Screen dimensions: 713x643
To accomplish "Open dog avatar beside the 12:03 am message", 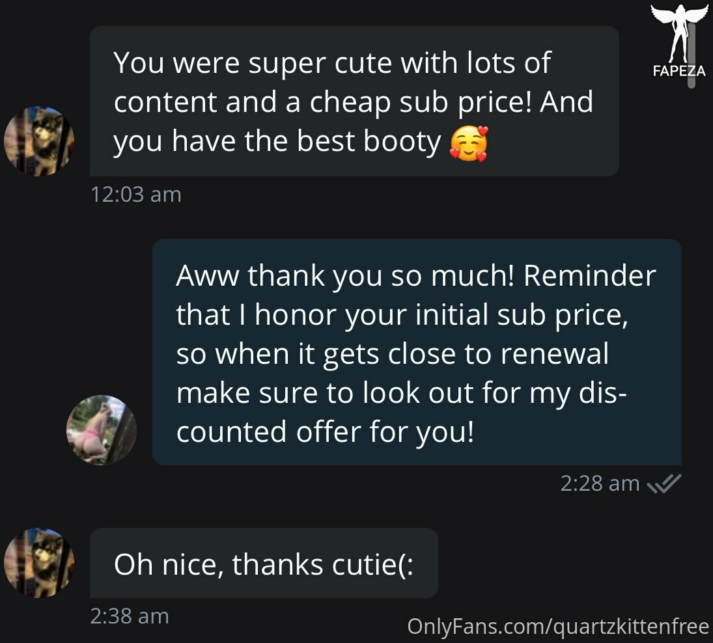I will coord(38,141).
